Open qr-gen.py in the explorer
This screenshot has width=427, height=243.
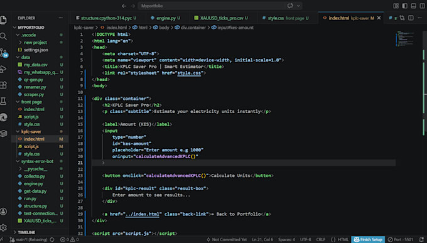(33, 80)
